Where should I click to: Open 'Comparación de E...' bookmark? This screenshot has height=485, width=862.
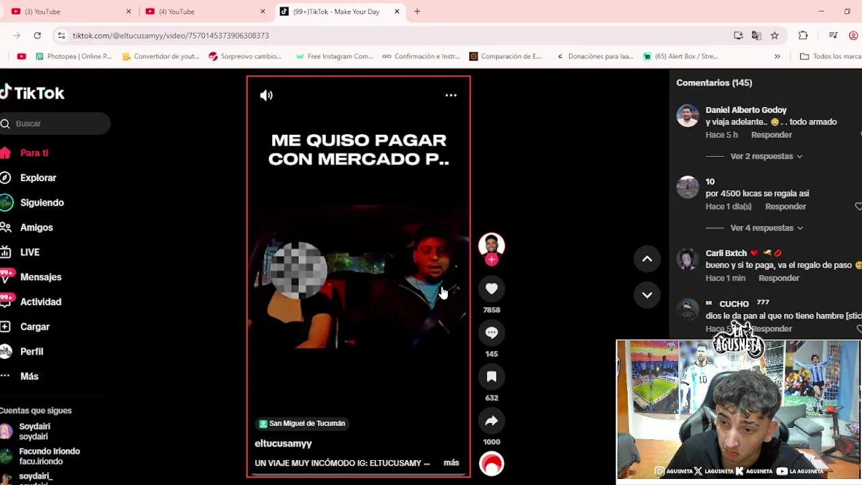click(x=506, y=57)
